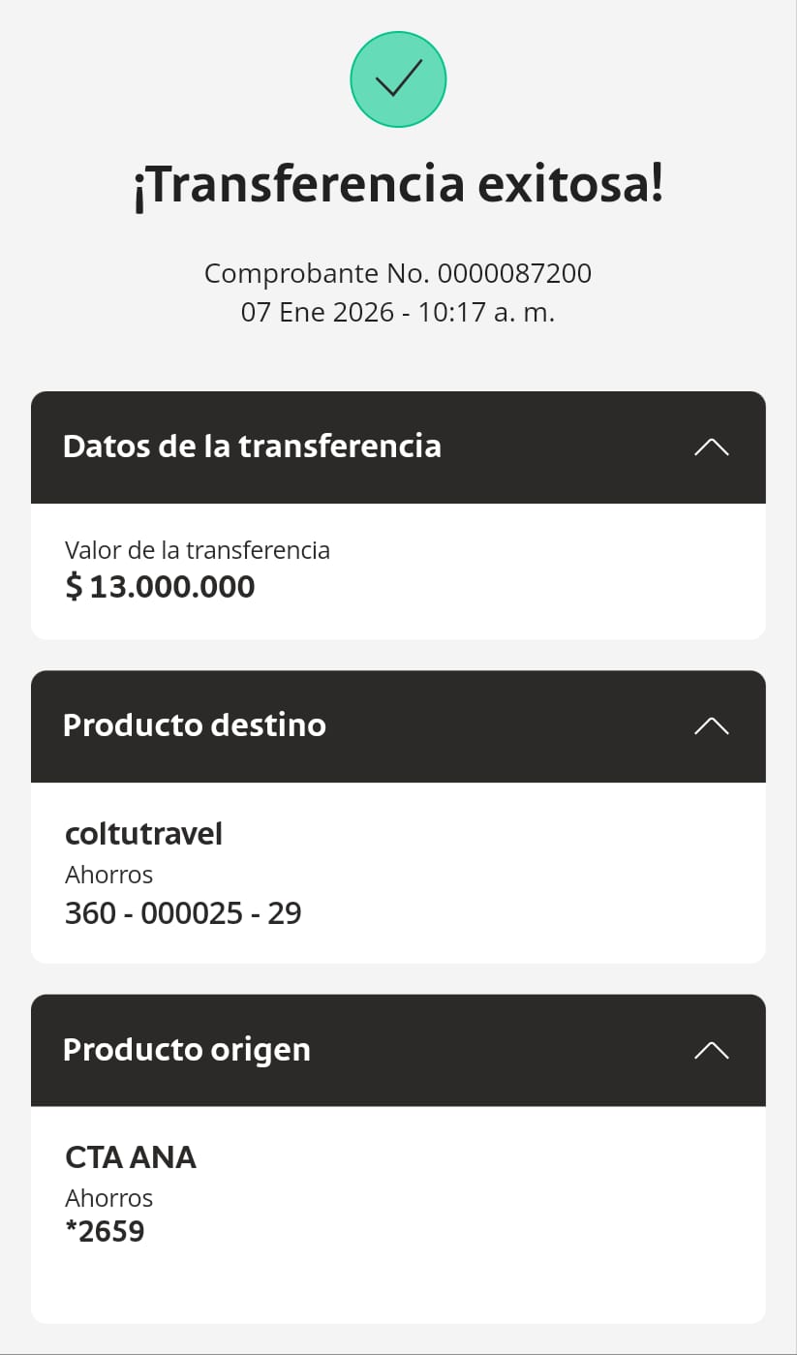Click Ahorros under CTA ANA

pyautogui.click(x=108, y=1198)
